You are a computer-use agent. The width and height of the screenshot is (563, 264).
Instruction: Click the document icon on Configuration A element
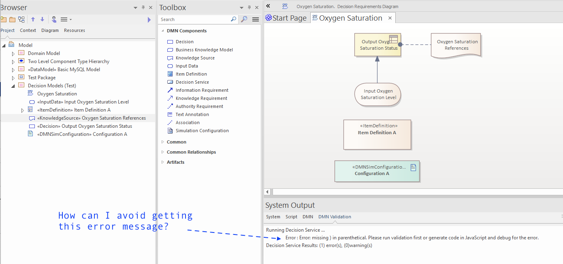(413, 167)
